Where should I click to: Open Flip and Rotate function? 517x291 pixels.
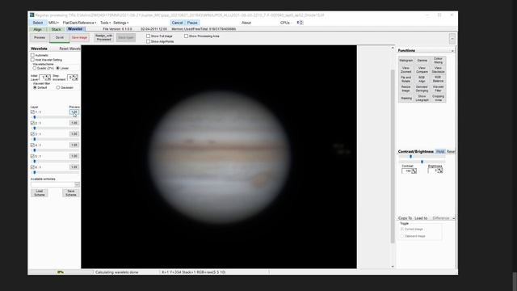(406, 79)
